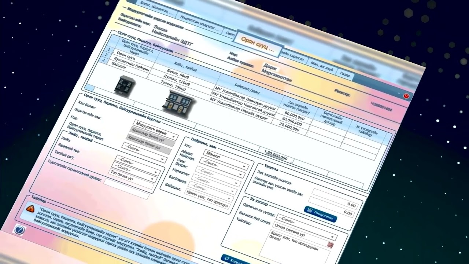This screenshot has height=264, width=469.
Task: Click the orange warning icon in Тайлбар
Action: pos(30,209)
